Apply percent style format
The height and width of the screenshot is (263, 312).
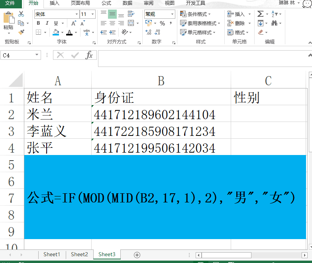[x=162, y=24]
